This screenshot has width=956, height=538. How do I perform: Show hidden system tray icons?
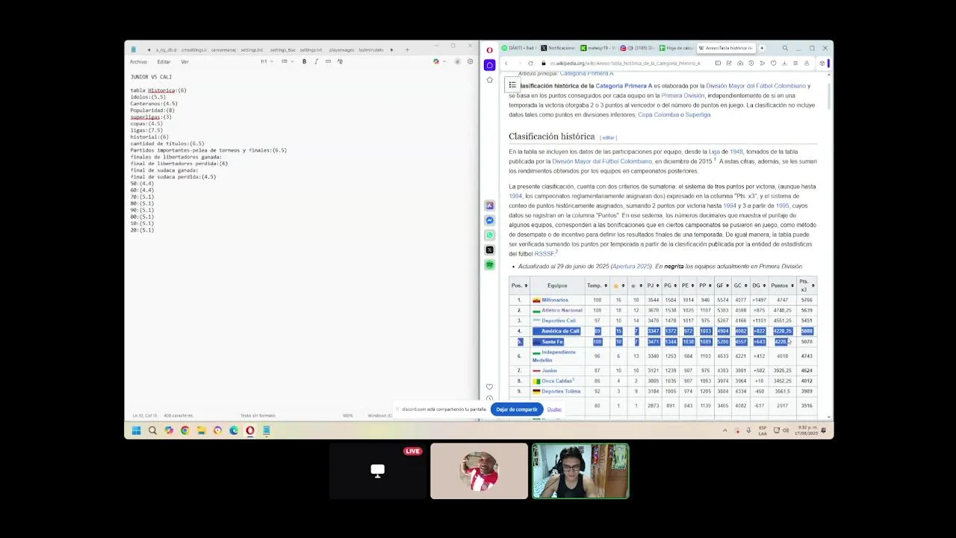[724, 430]
